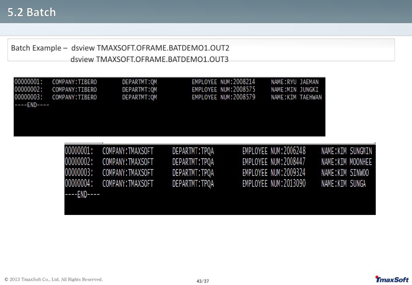The image size is (412, 285).
Task: Click COMPANY:TMAXSOFT in record 00000001
Action: (x=128, y=151)
